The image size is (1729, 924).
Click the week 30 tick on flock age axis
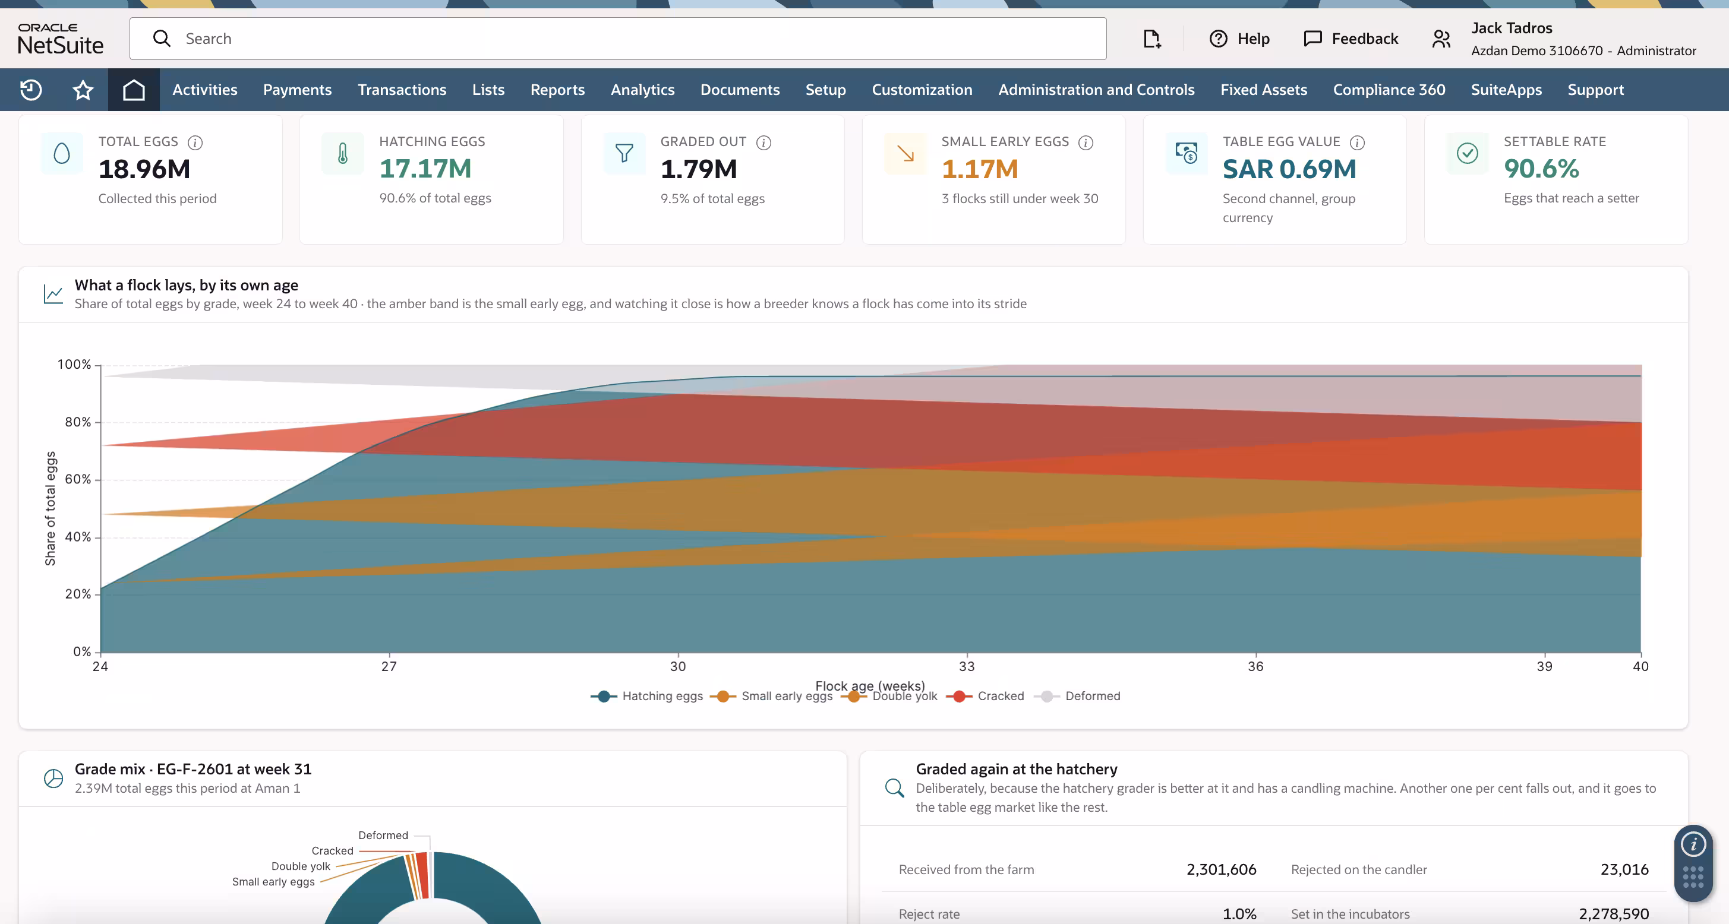(678, 666)
